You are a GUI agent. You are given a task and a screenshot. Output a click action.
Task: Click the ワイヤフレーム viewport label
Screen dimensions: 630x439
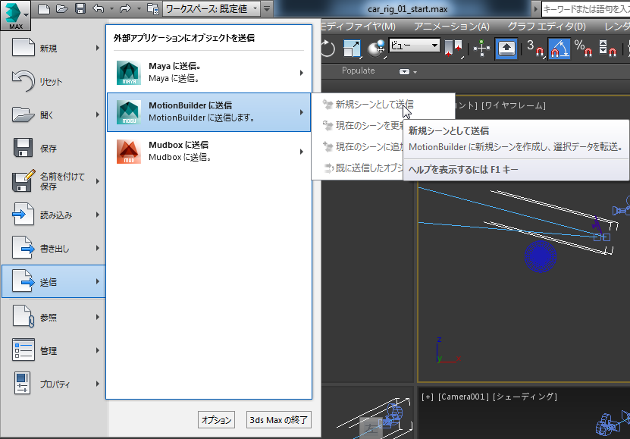513,105
